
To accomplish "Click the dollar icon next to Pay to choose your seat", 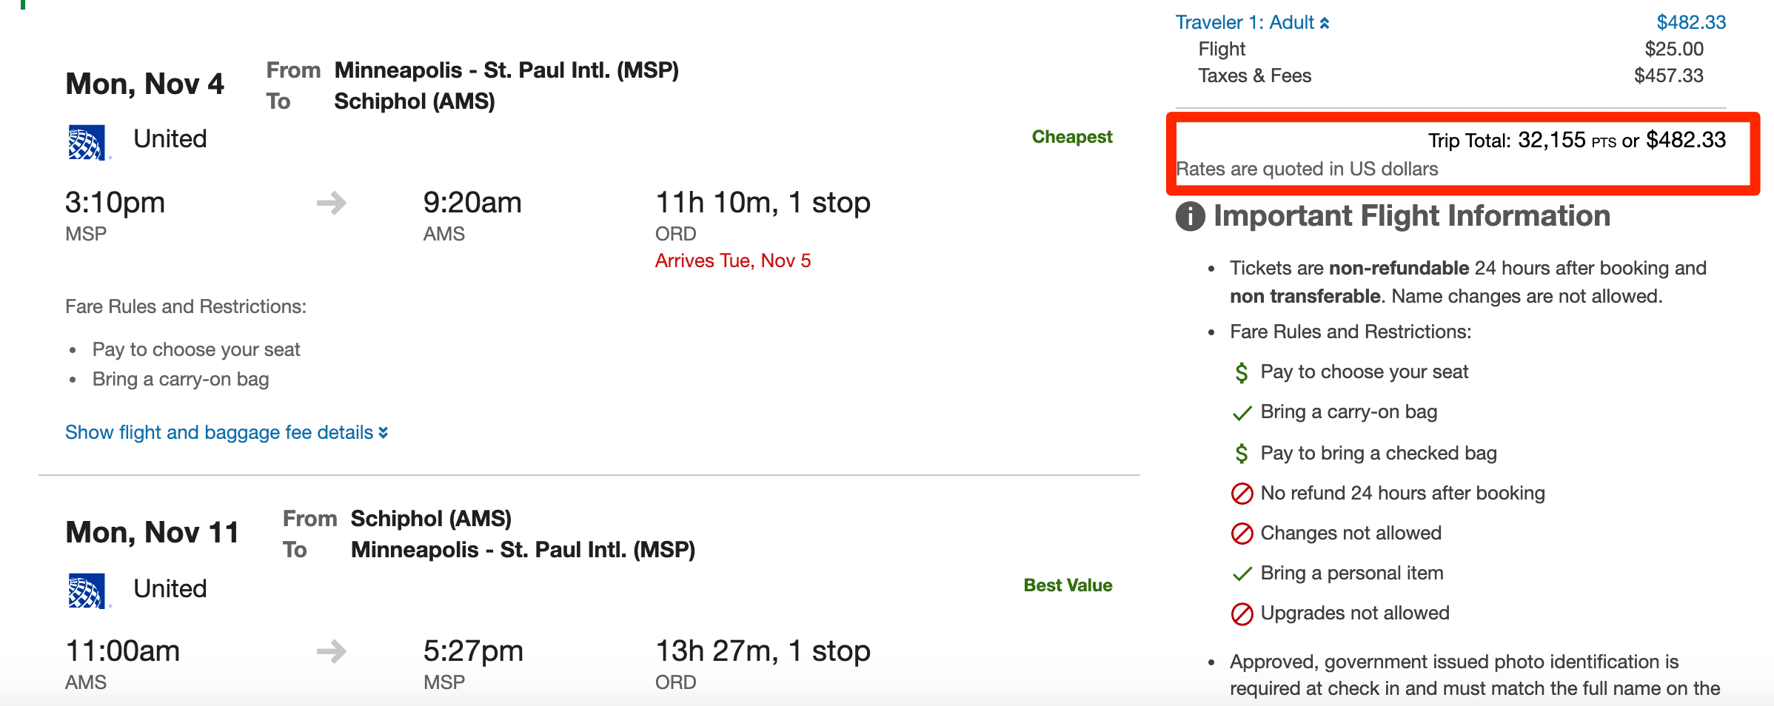I will 1242,372.
